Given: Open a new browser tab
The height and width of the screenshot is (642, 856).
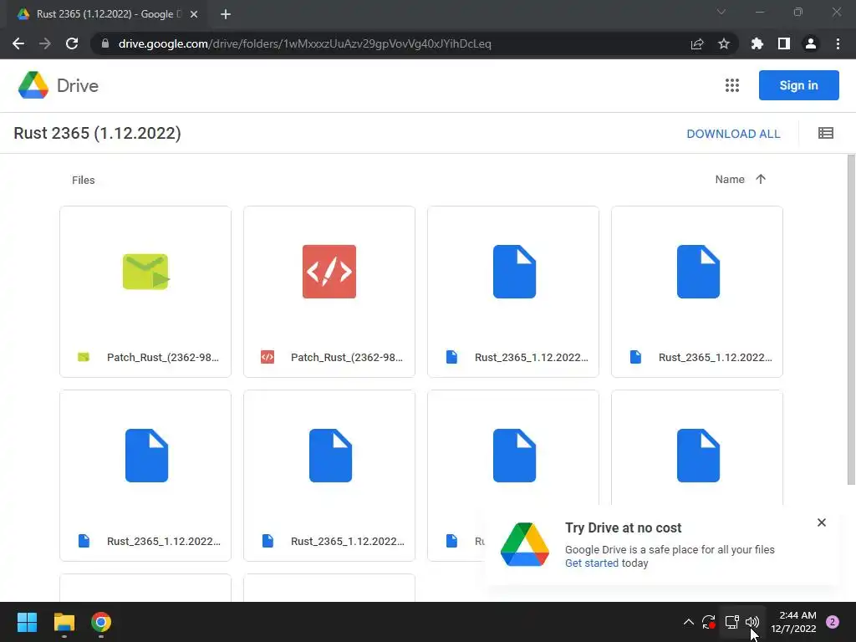Looking at the screenshot, I should coord(226,14).
